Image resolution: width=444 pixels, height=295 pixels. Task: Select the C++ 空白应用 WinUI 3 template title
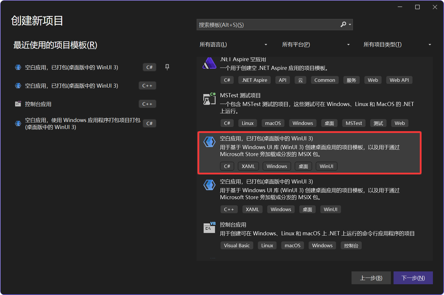click(266, 181)
